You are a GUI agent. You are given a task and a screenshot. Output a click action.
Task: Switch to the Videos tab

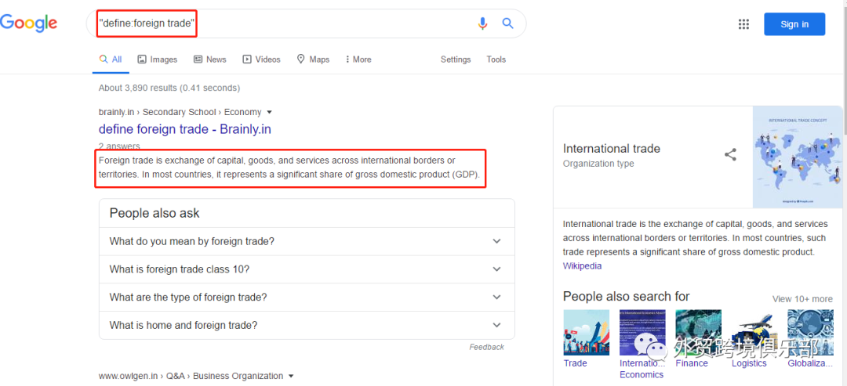[261, 60]
